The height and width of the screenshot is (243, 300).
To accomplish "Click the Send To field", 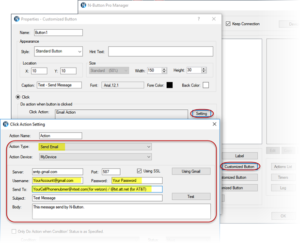I will click(97, 189).
